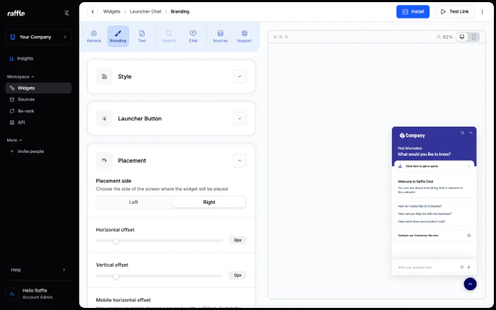Click 'How do I subscribe to Company?' suggestion
496x310 pixels.
click(419, 206)
